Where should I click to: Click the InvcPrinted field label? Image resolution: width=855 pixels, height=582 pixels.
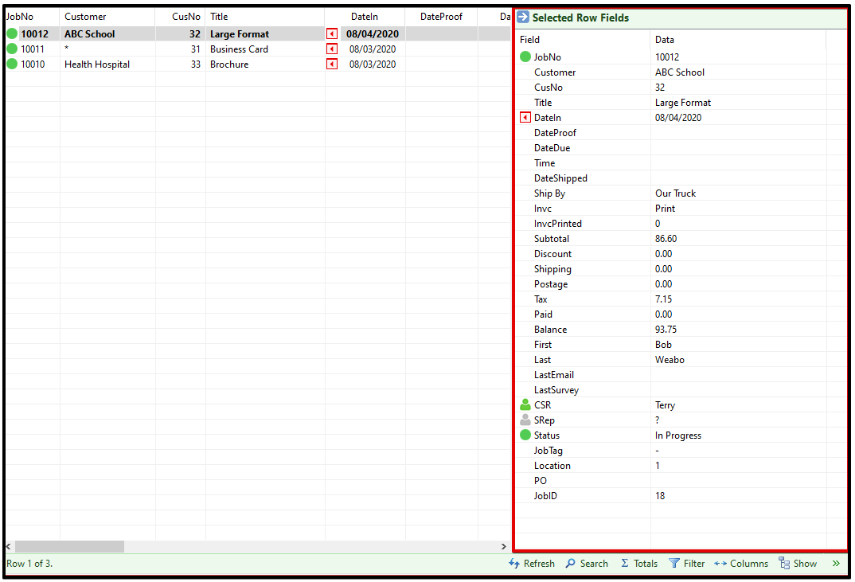558,224
